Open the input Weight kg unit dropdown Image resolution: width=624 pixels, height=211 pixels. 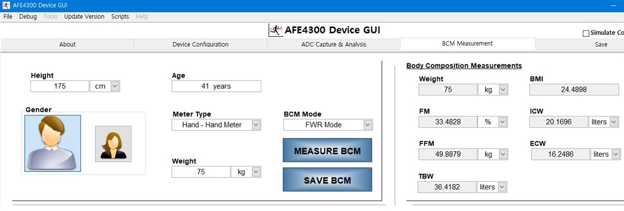[246, 172]
